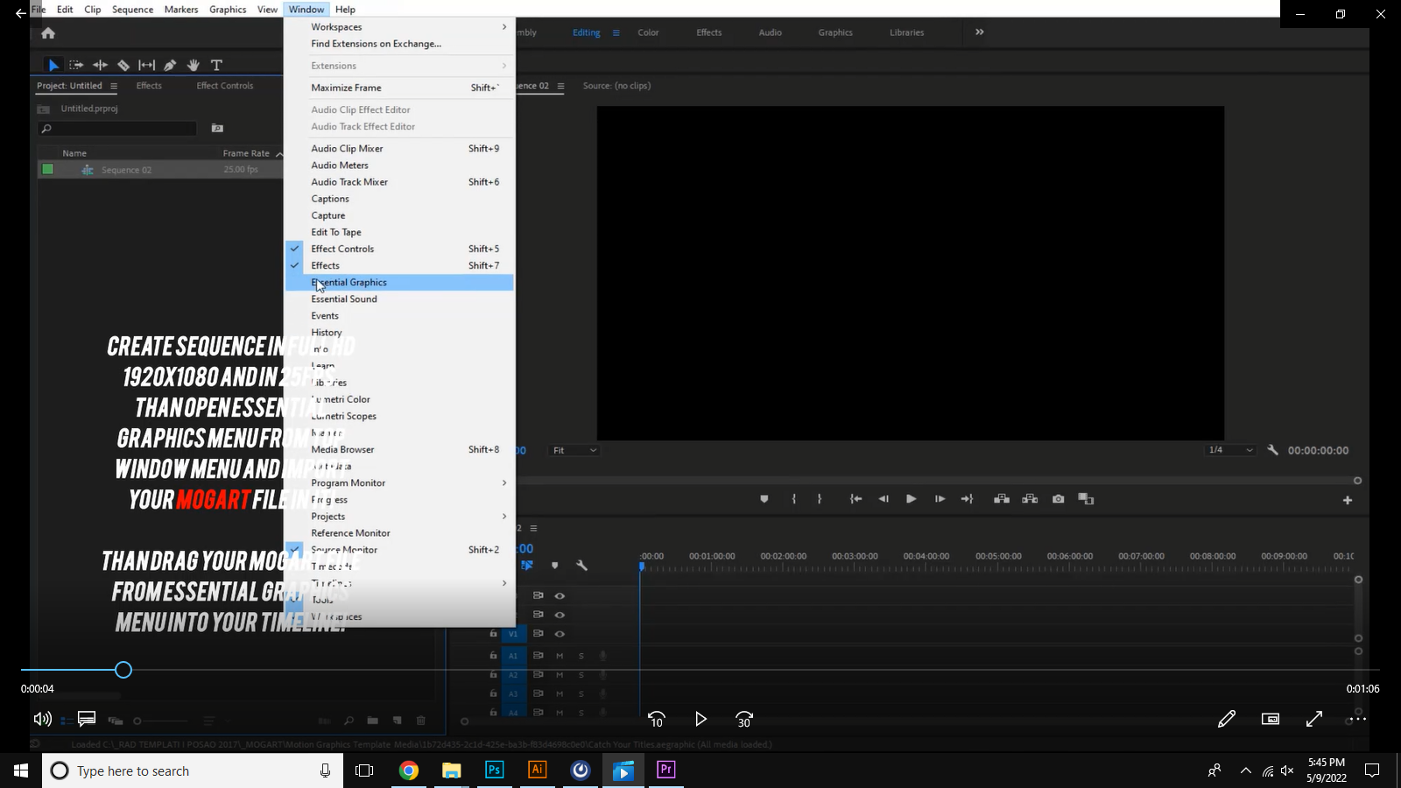Click Go to In point button
1401x788 pixels.
coord(855,499)
